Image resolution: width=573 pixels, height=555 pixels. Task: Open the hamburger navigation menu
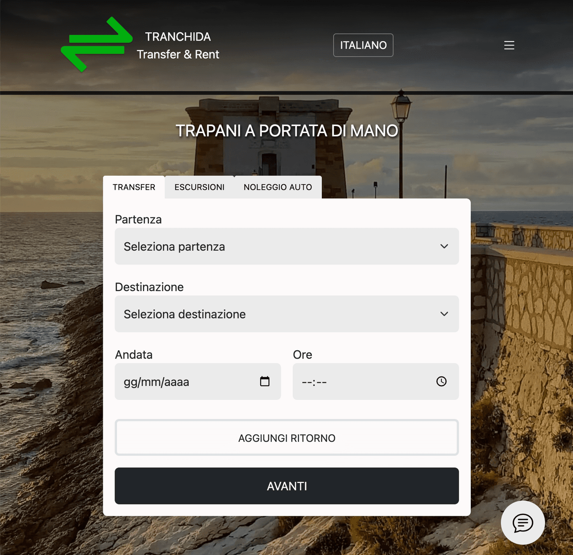point(509,45)
